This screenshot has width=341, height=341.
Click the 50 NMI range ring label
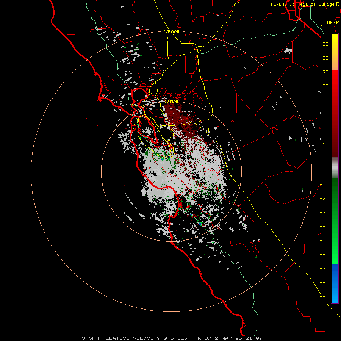(x=171, y=101)
